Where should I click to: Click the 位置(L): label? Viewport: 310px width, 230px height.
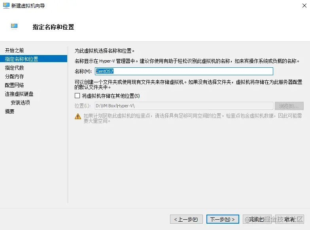[82, 106]
